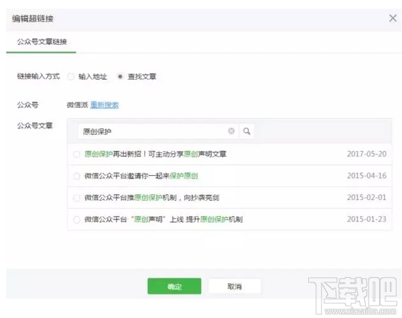Image resolution: width=402 pixels, height=318 pixels.
Task: Click the date 2015-04-16
Action: click(366, 176)
